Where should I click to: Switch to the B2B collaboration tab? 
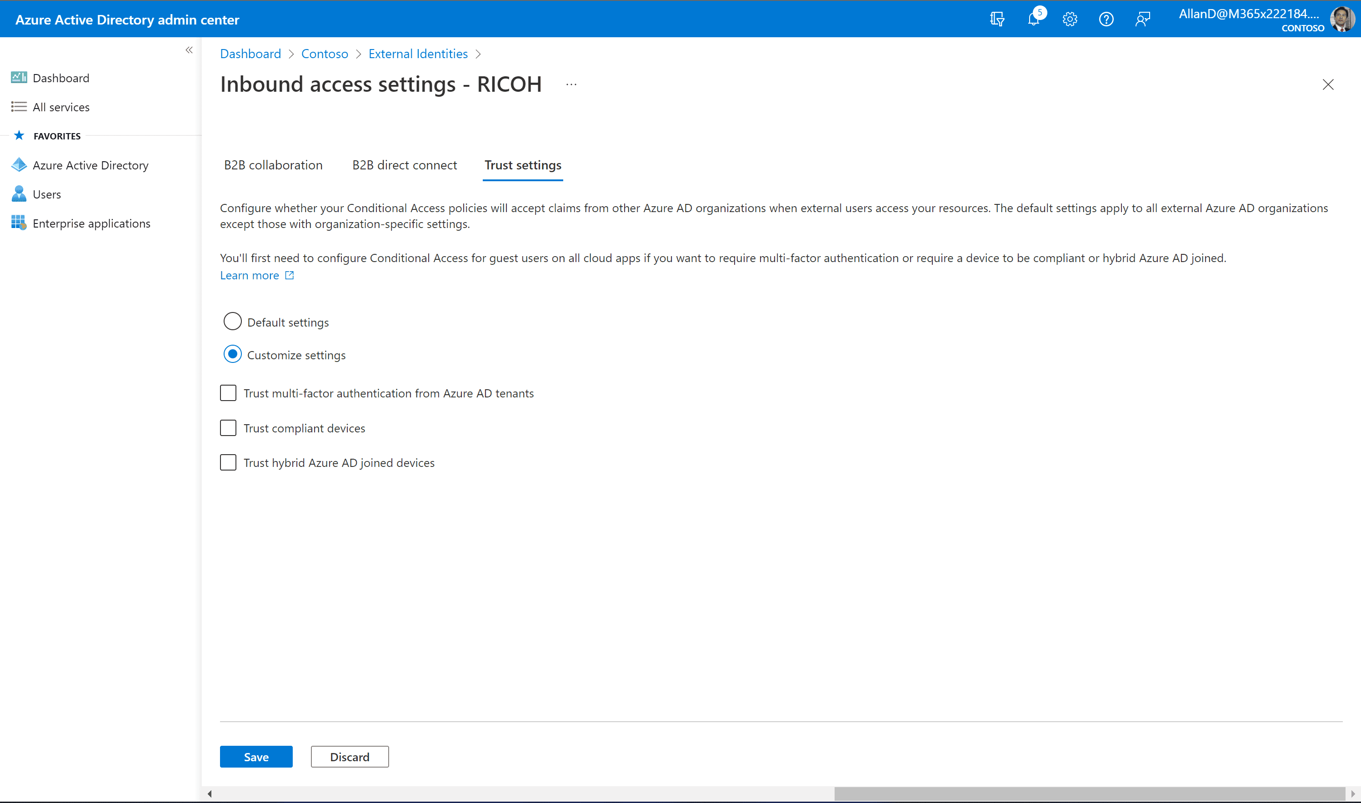(x=274, y=165)
